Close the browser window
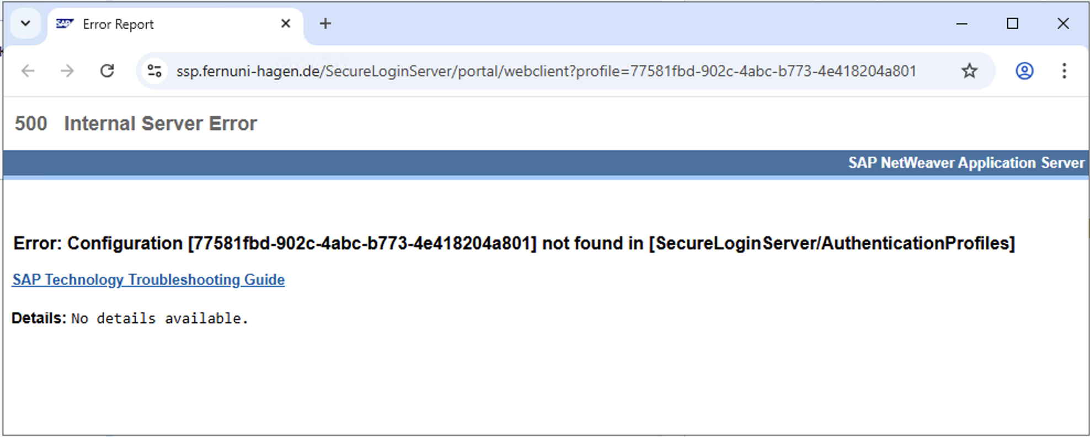The height and width of the screenshot is (437, 1090). [1063, 24]
